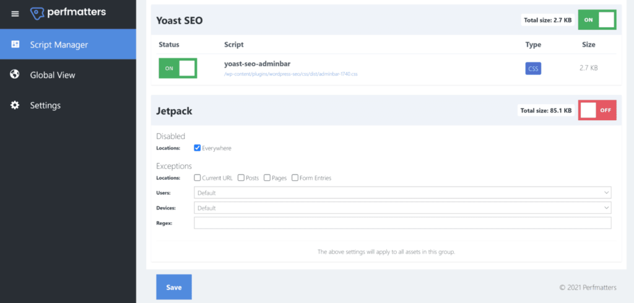
Task: Enable the Jetpack group toggle
Action: [x=597, y=110]
